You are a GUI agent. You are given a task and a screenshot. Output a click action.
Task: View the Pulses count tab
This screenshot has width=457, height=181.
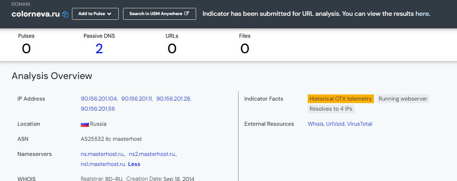click(x=26, y=44)
